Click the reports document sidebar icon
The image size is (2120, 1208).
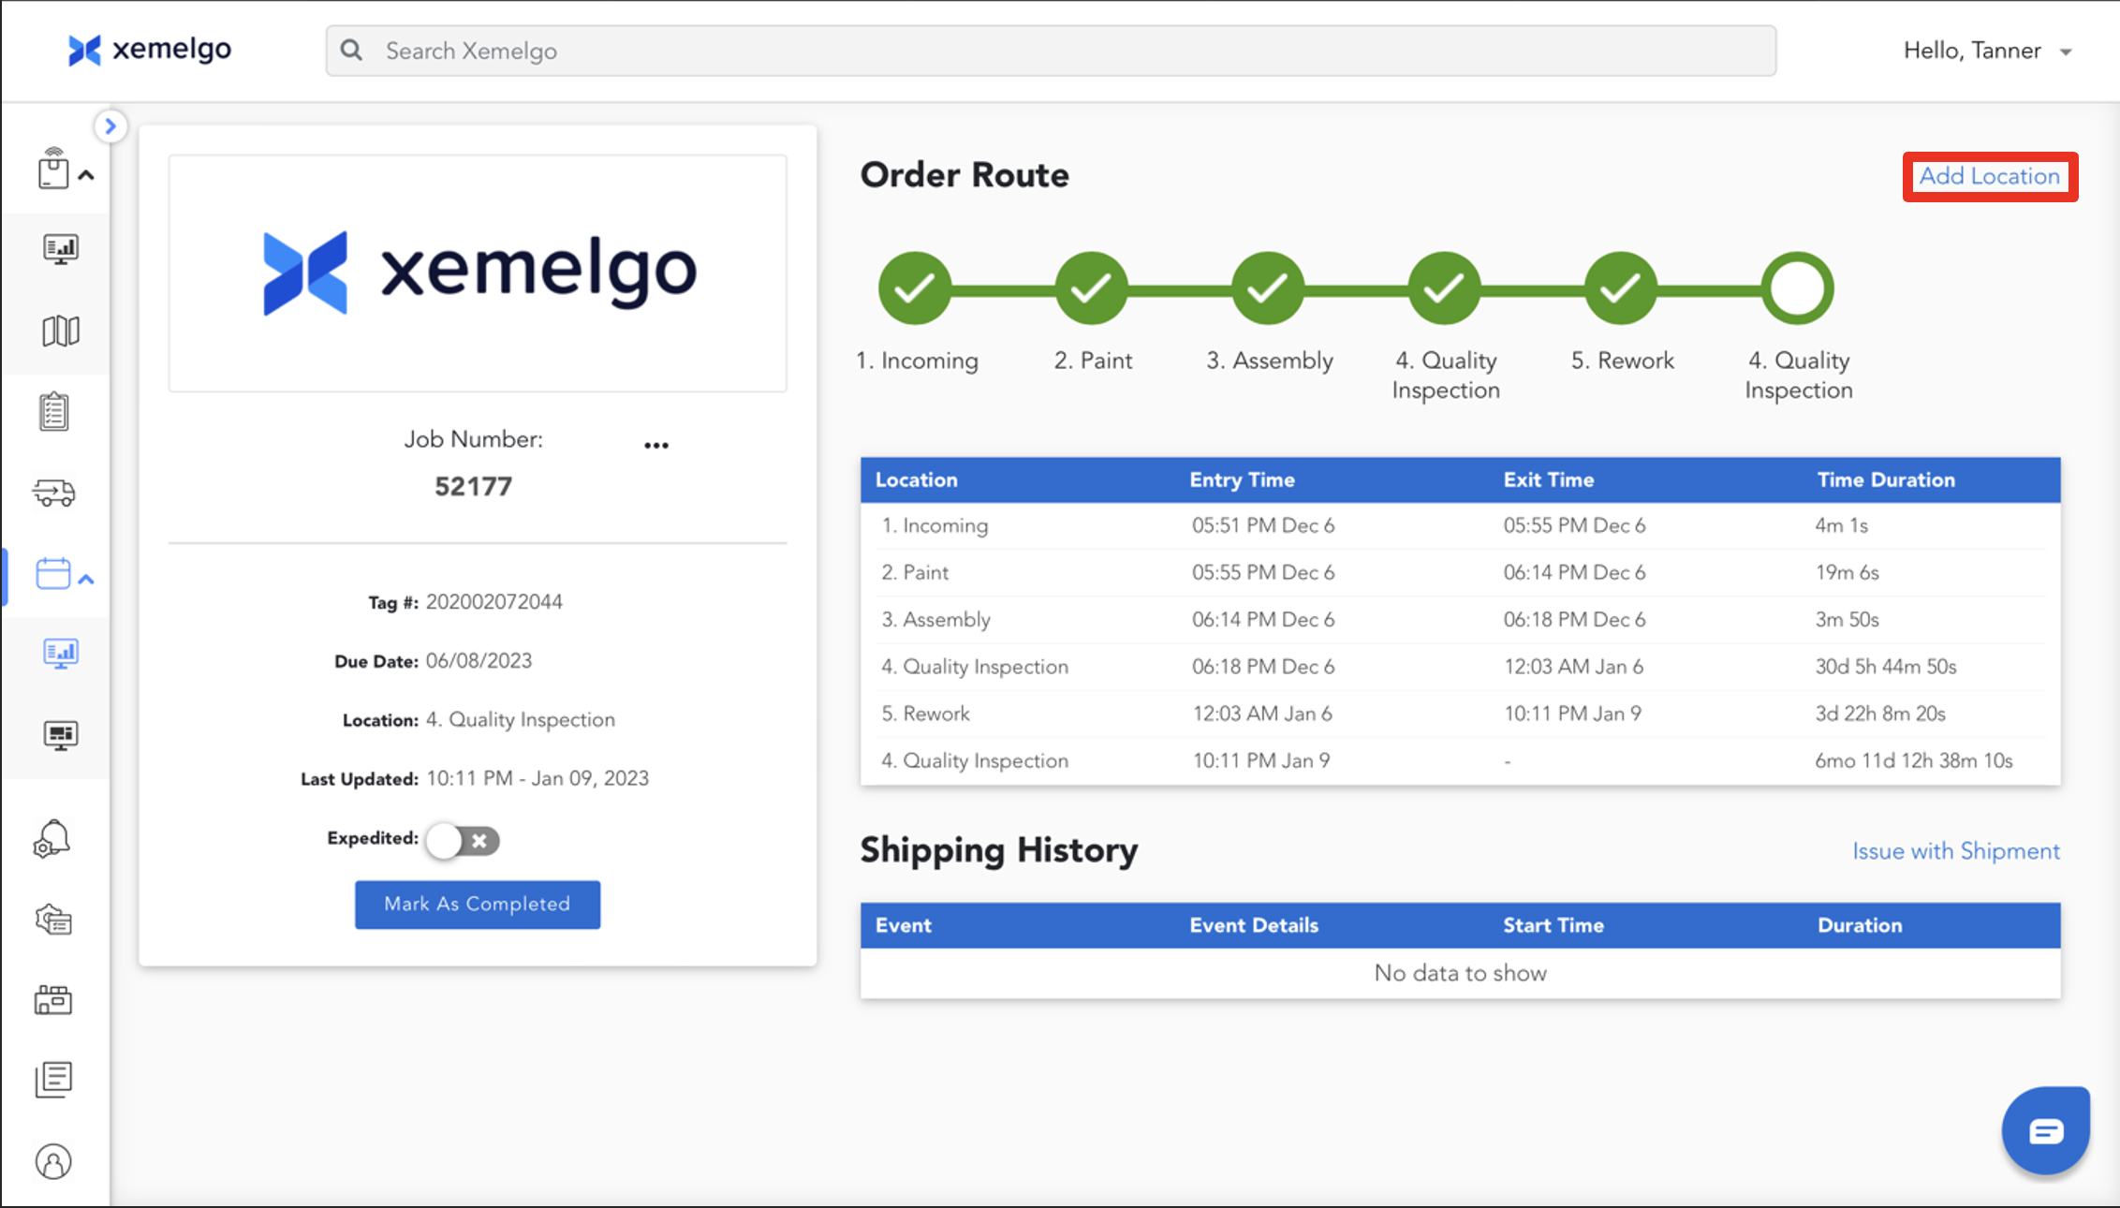coord(53,1080)
